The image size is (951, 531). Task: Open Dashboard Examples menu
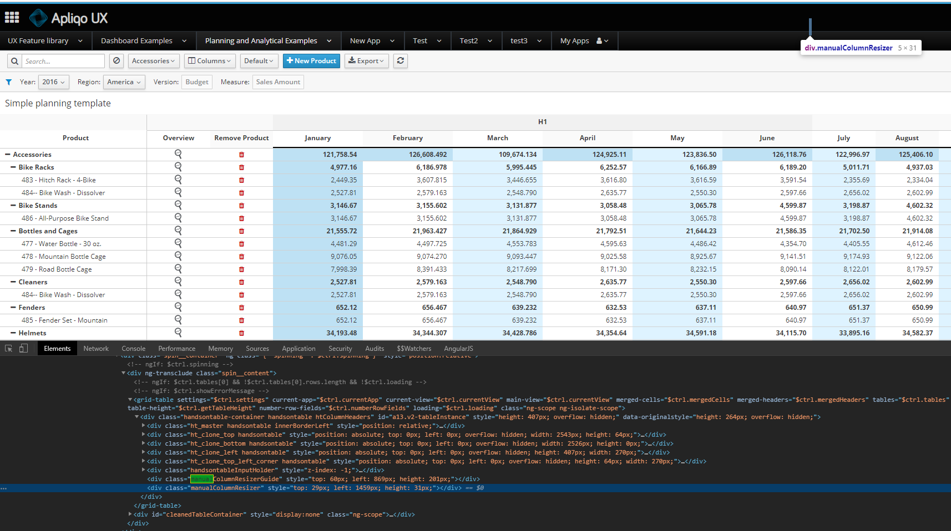point(143,40)
